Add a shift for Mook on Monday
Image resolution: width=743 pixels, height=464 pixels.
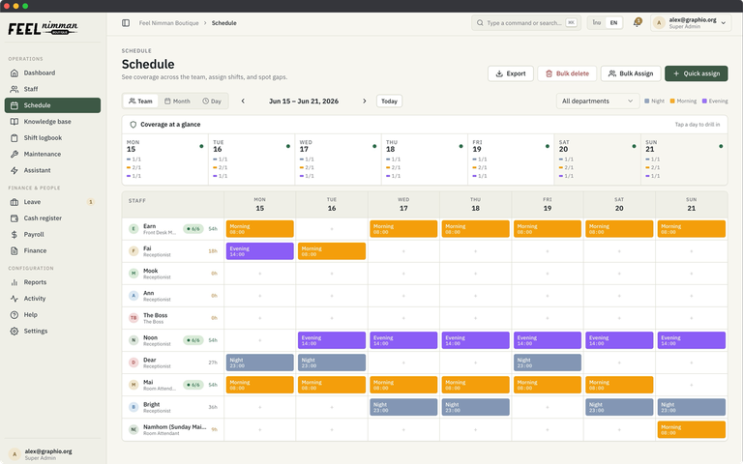coord(259,274)
